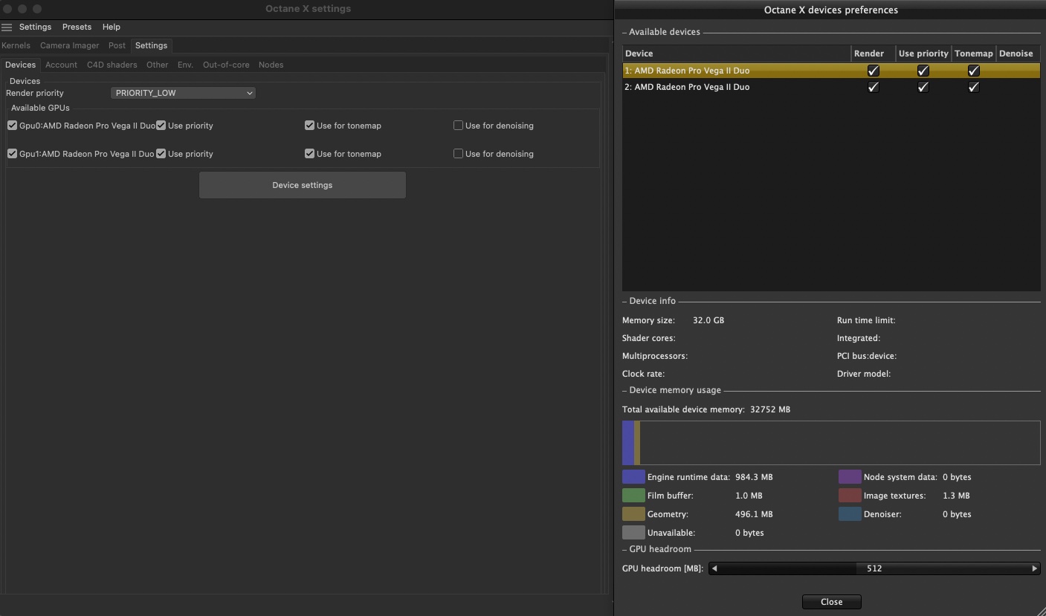The width and height of the screenshot is (1046, 616).
Task: Click the Geometry 496.1 MB value
Action: 754,514
